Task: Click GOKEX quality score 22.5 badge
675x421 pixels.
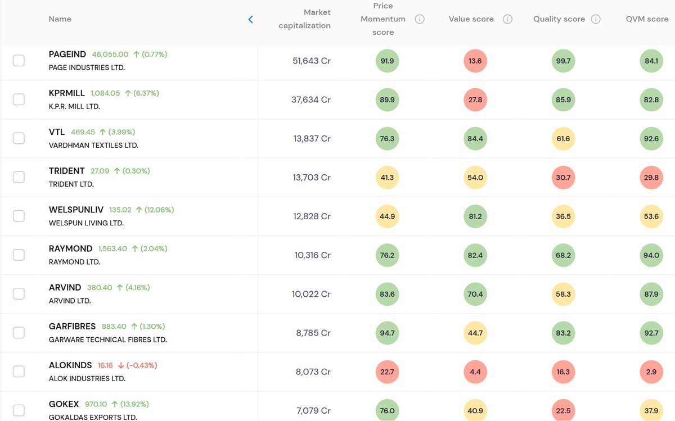Action: [563, 410]
